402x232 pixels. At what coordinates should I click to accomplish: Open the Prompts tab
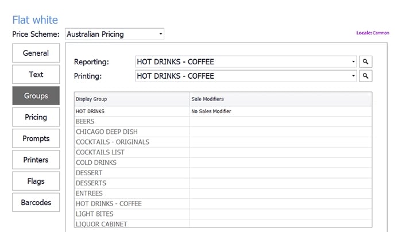click(36, 138)
